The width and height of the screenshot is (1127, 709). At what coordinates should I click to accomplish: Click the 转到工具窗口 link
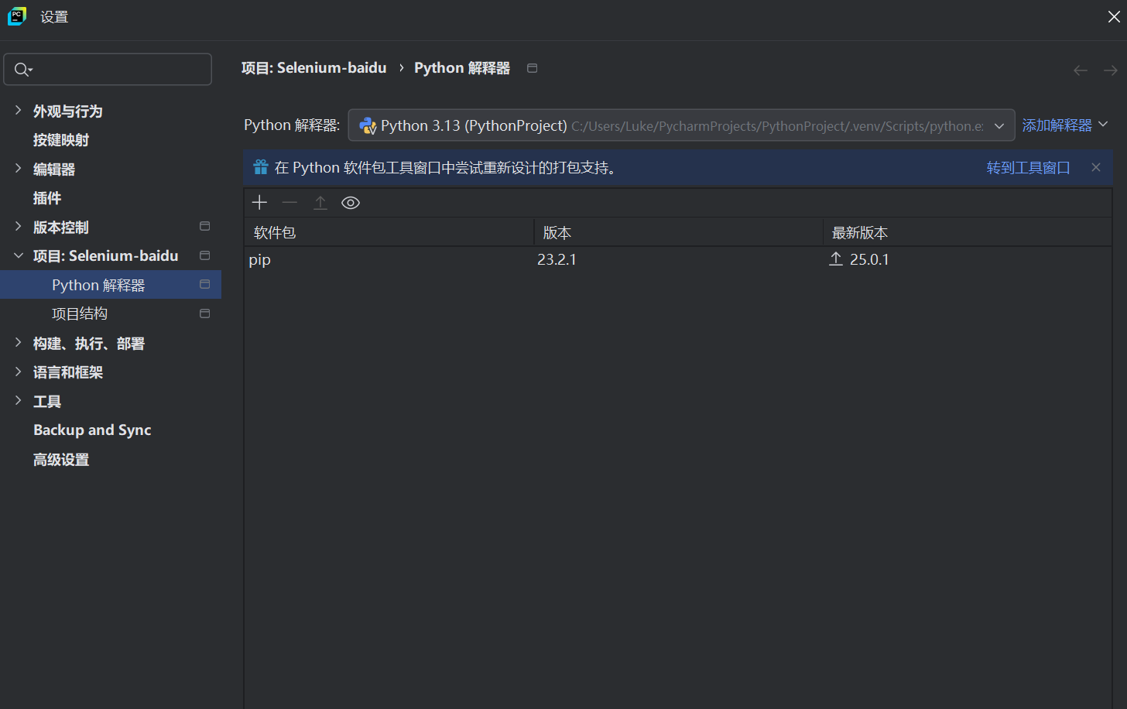tap(1029, 166)
